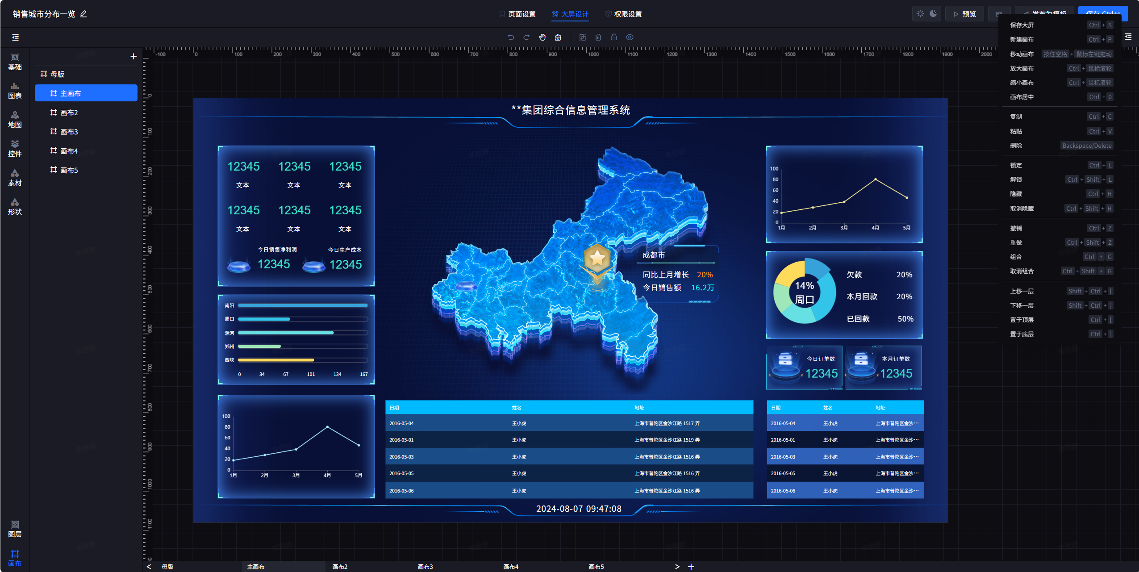The width and height of the screenshot is (1139, 572).
Task: Open the 图层 layers panel icon
Action: pos(15,529)
